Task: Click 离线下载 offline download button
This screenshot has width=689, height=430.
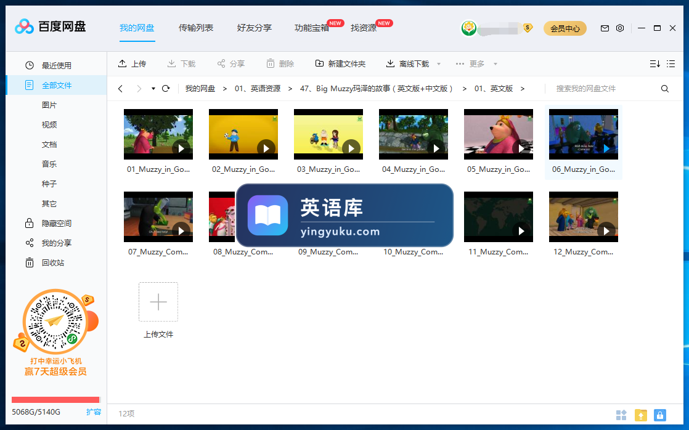Action: pyautogui.click(x=407, y=63)
